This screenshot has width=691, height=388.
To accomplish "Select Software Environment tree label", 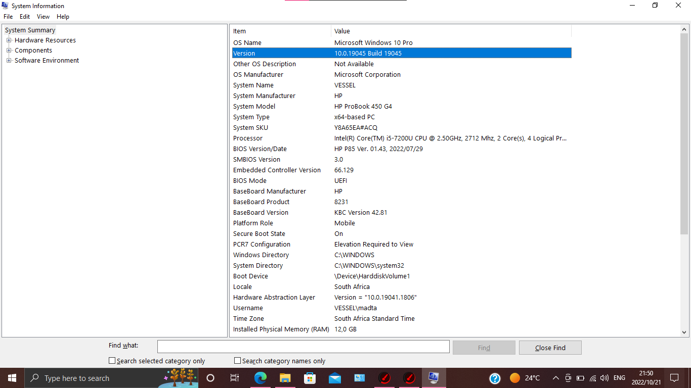I will point(47,61).
